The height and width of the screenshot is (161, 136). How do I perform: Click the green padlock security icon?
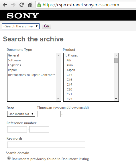(39, 5)
